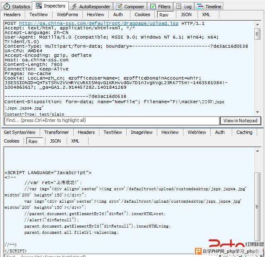The image size is (265, 257).
Task: Click the '<SCRIPT LANGUAGE="JavaScript">' response line
Action: (48, 173)
